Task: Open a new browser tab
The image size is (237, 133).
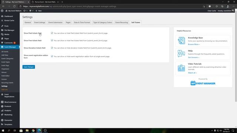Action: click(x=62, y=2)
